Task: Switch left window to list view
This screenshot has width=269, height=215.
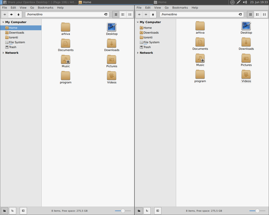Action: coord(123,15)
